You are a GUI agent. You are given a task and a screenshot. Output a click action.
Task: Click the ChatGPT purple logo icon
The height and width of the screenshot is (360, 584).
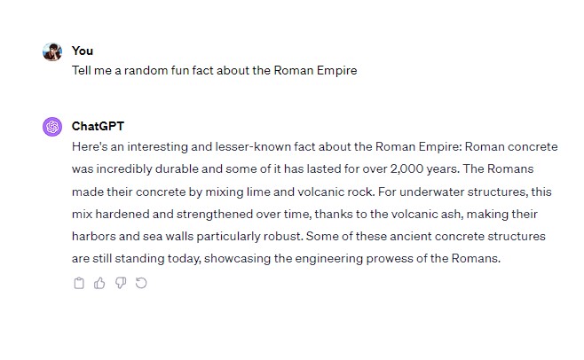(x=52, y=127)
